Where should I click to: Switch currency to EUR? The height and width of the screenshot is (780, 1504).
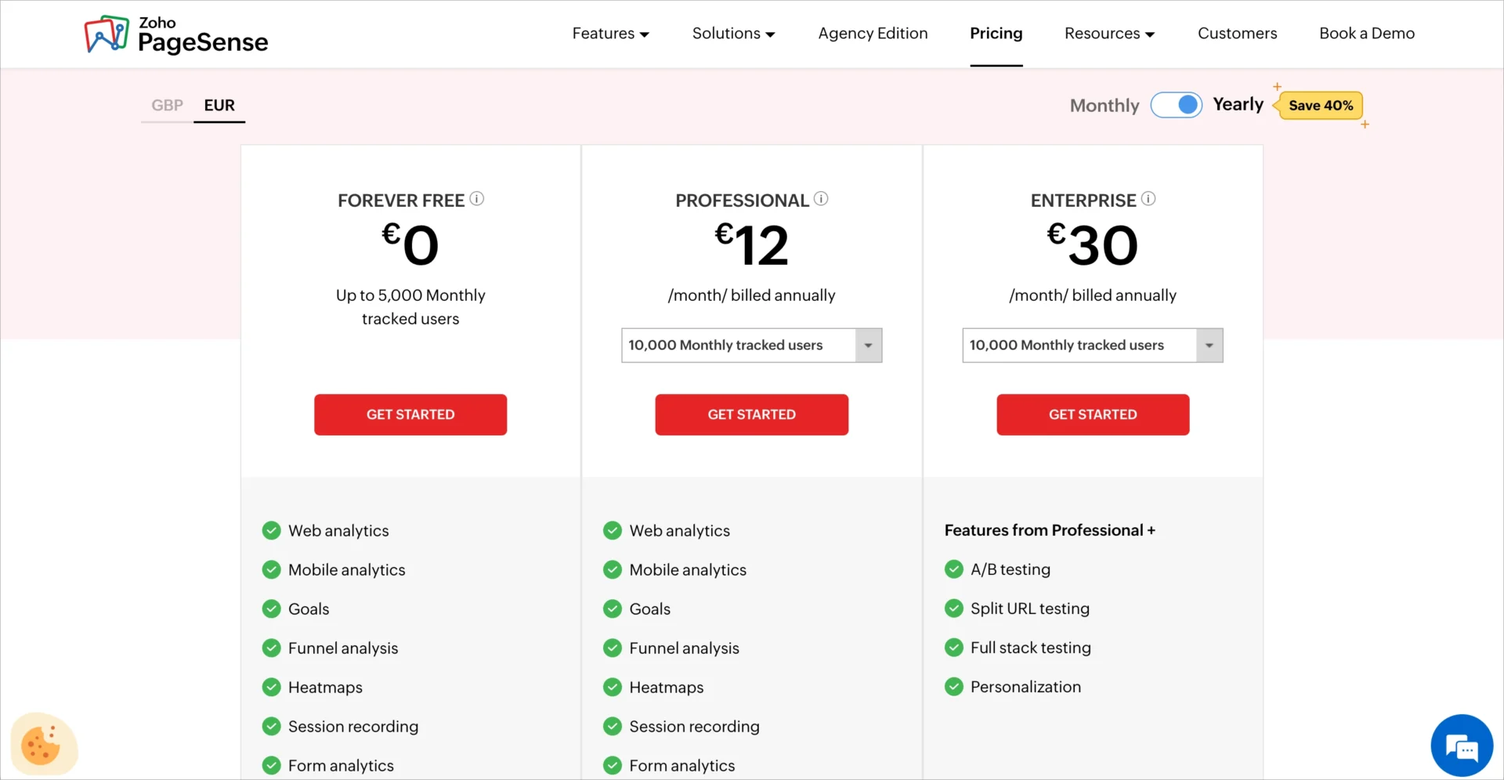219,105
